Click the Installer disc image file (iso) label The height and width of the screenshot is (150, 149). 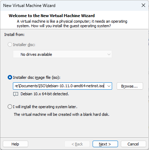coord(37,77)
